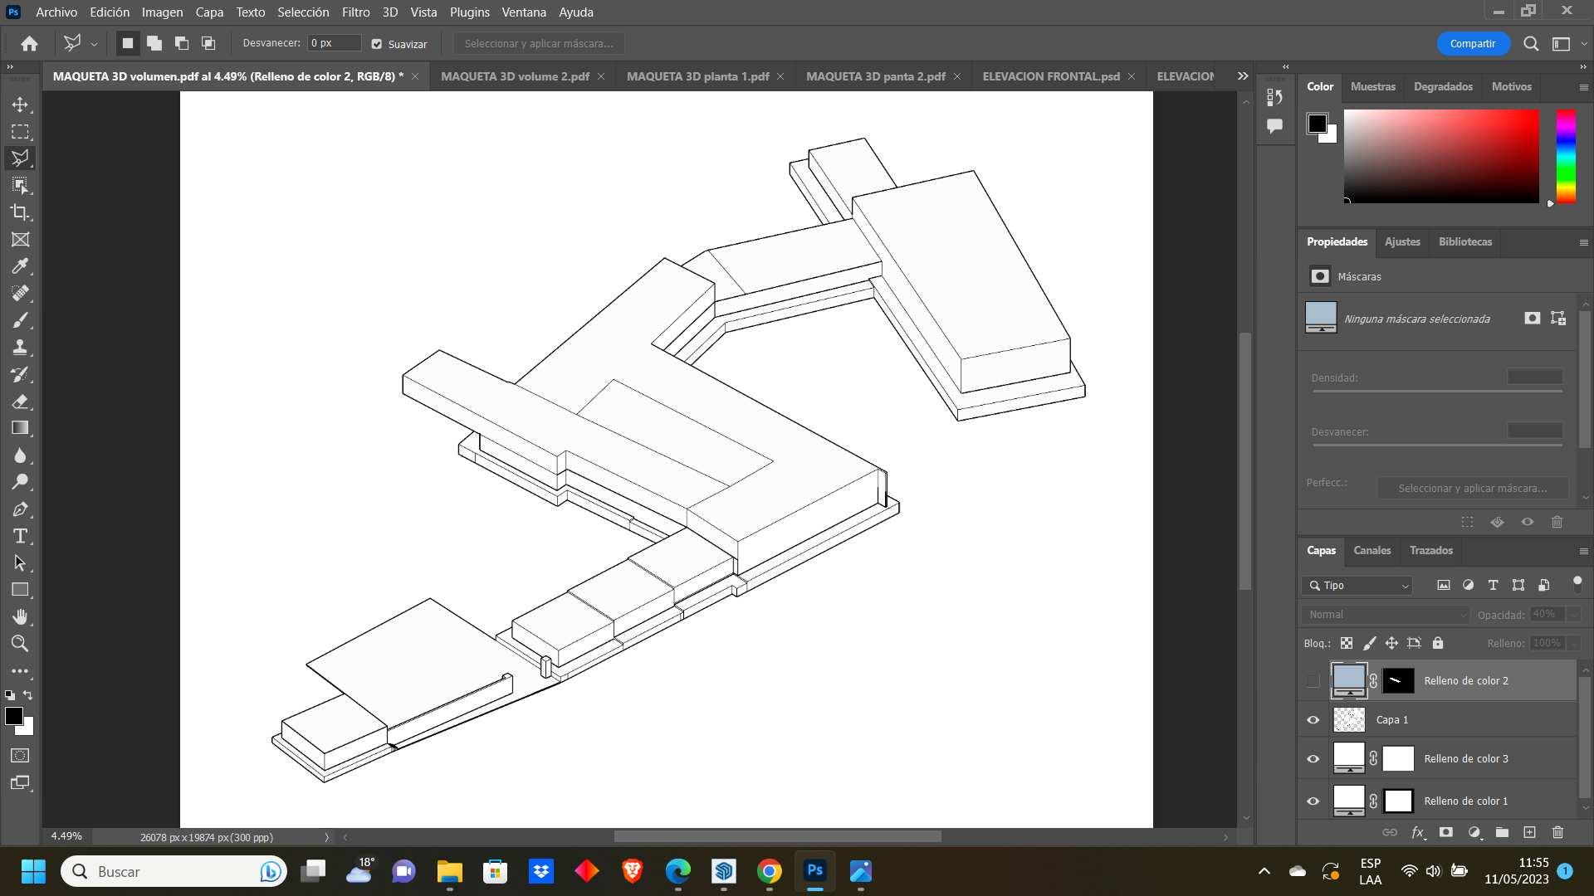This screenshot has width=1594, height=896.
Task: Select the Horizontal Type tool
Action: pos(20,536)
